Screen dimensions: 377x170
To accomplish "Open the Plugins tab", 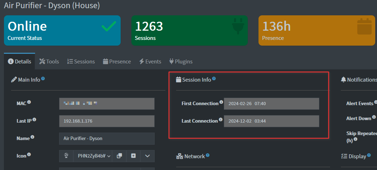I will [181, 61].
